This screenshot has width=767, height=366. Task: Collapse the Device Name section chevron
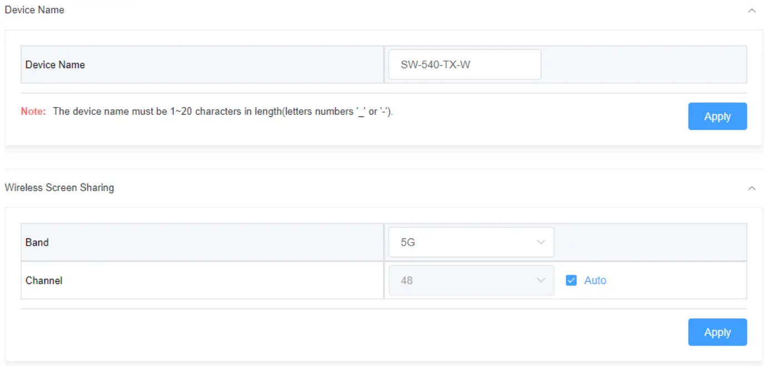[751, 11]
